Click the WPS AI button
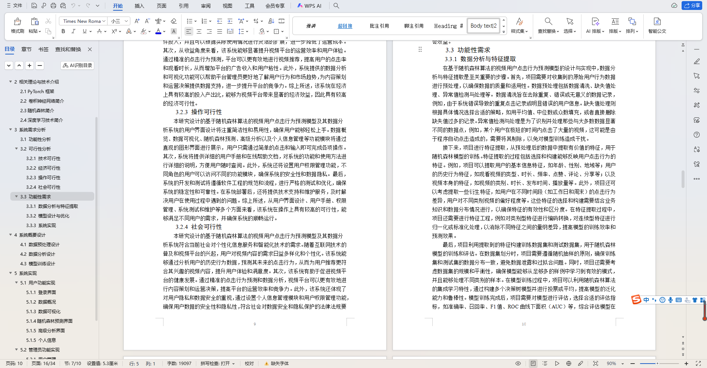Viewport: 707px width, 368px height. click(x=309, y=6)
